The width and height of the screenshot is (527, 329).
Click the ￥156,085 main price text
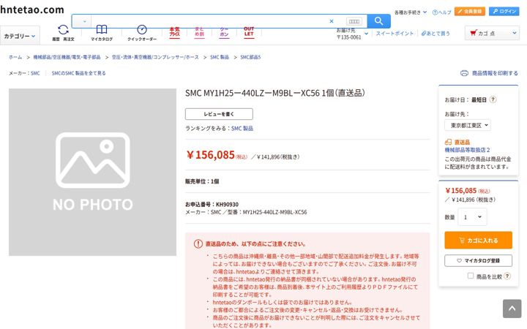pyautogui.click(x=210, y=155)
